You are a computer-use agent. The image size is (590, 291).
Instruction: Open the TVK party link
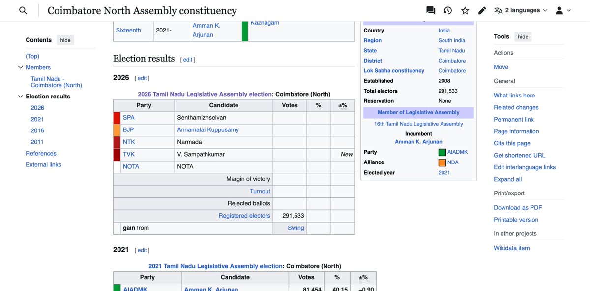point(129,154)
